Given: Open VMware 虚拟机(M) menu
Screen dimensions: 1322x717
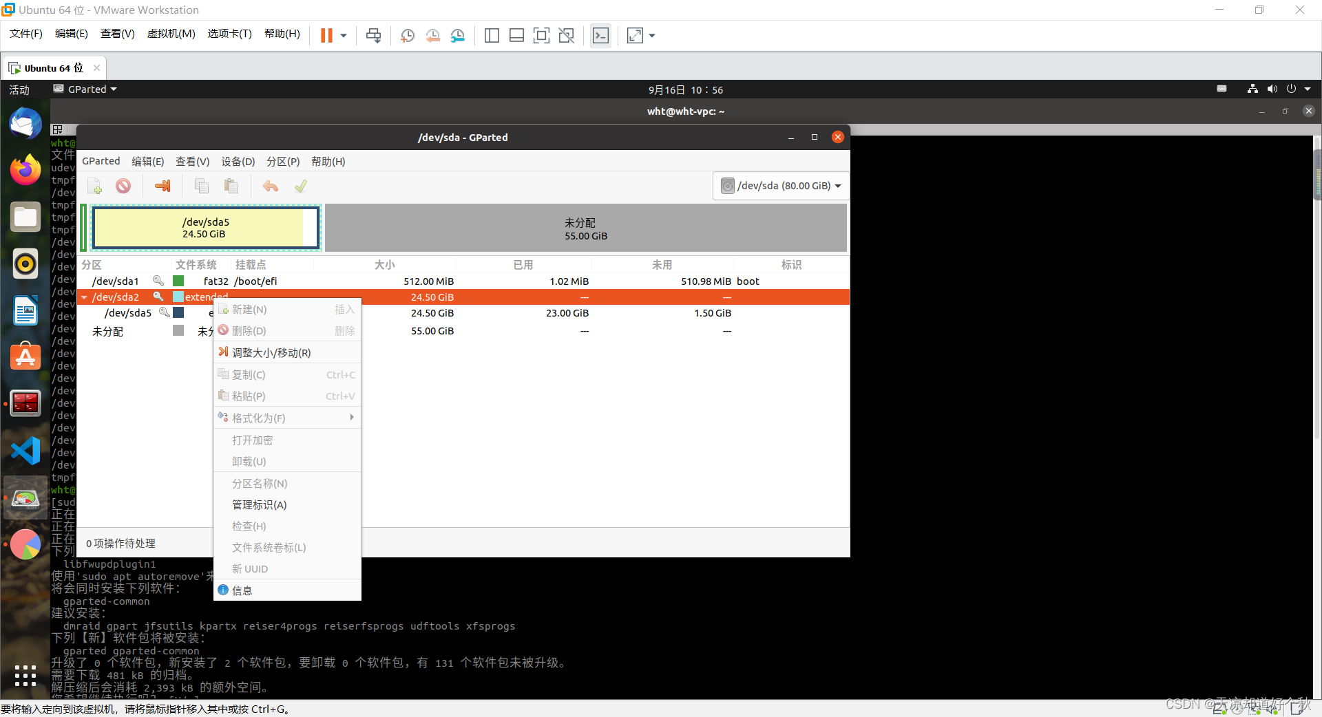Looking at the screenshot, I should [x=171, y=34].
